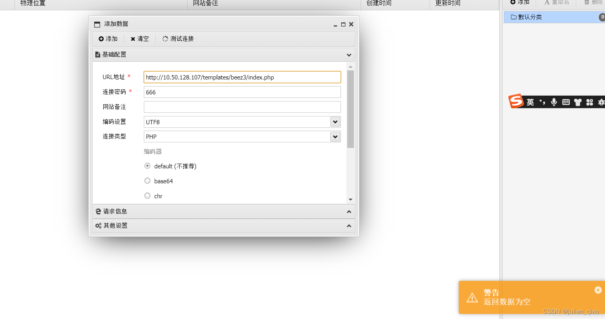This screenshot has height=319, width=605.
Task: Select the 默认分类 category folder
Action: tap(554, 17)
